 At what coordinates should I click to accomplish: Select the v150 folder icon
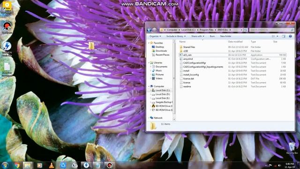tap(181, 51)
